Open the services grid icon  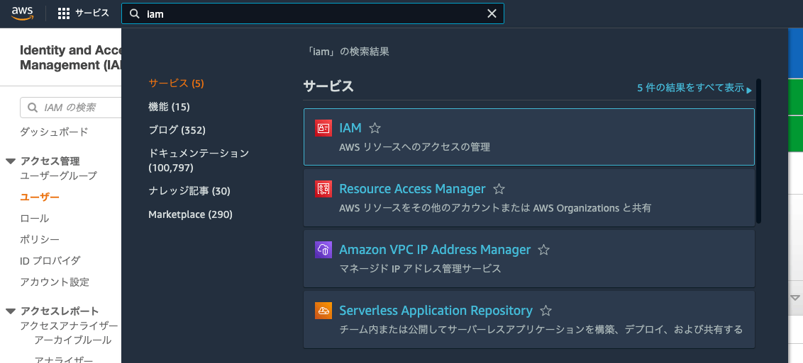pos(64,13)
